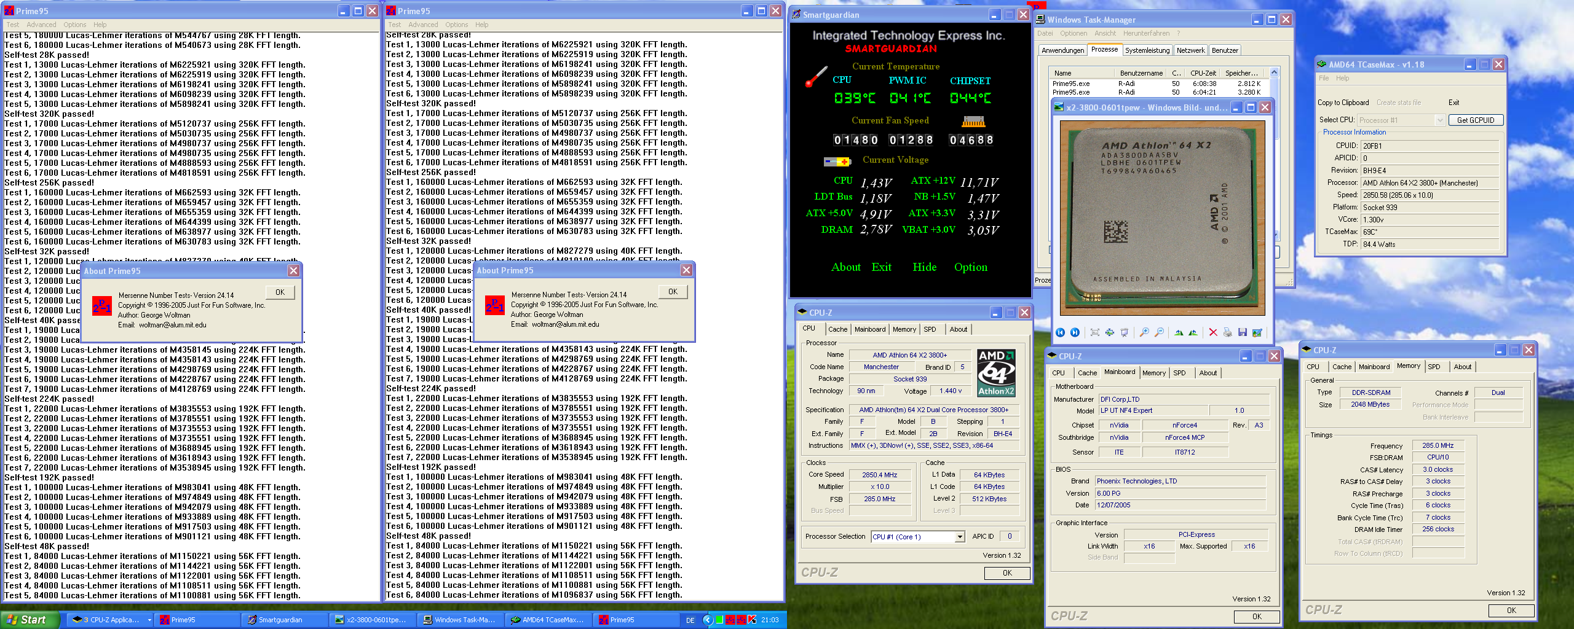Switch to Anwendungen tab in Task-Manager
The width and height of the screenshot is (1574, 629).
point(1062,50)
